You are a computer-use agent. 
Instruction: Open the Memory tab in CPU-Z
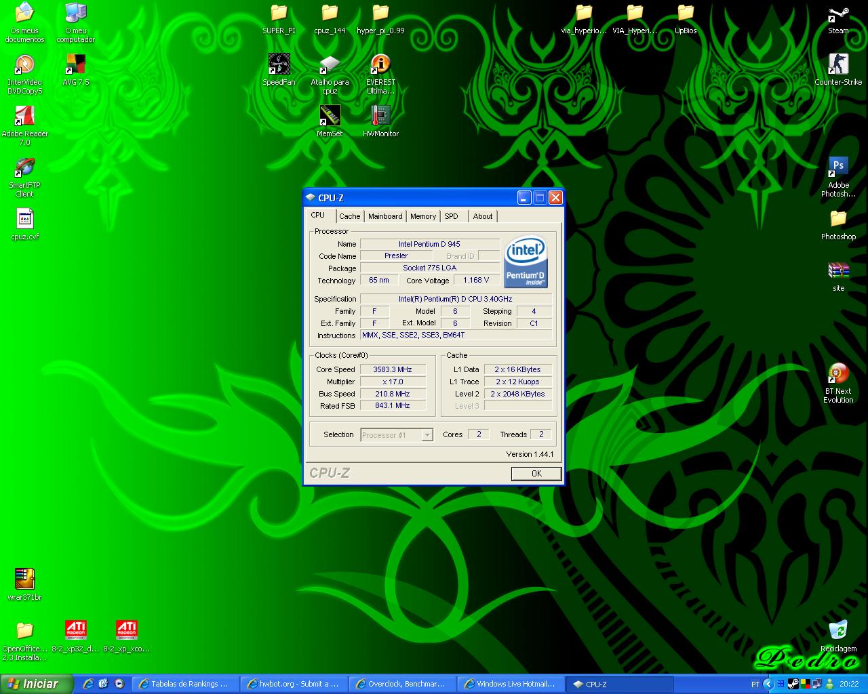(423, 216)
